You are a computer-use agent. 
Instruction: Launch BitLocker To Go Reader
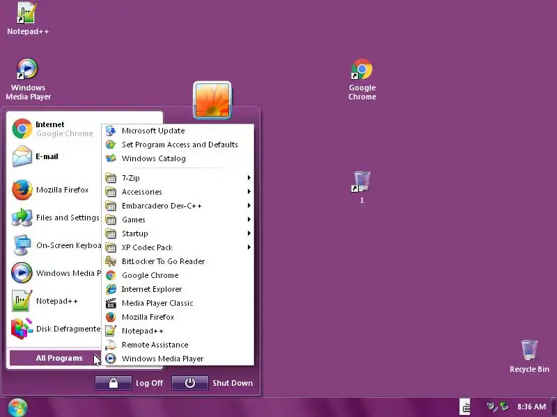[178, 261]
